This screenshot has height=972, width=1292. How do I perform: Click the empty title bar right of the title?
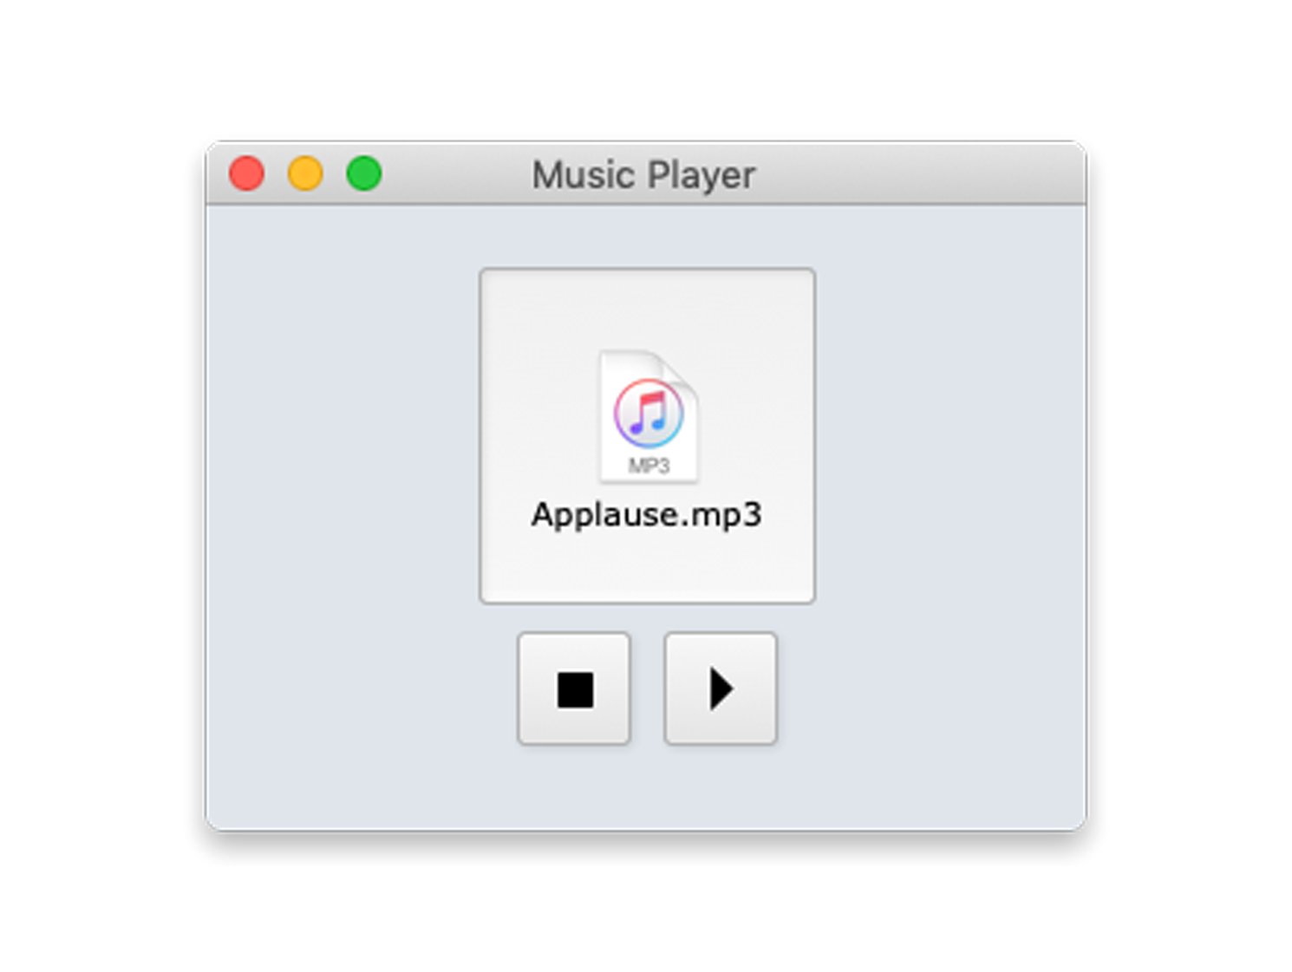[919, 173]
